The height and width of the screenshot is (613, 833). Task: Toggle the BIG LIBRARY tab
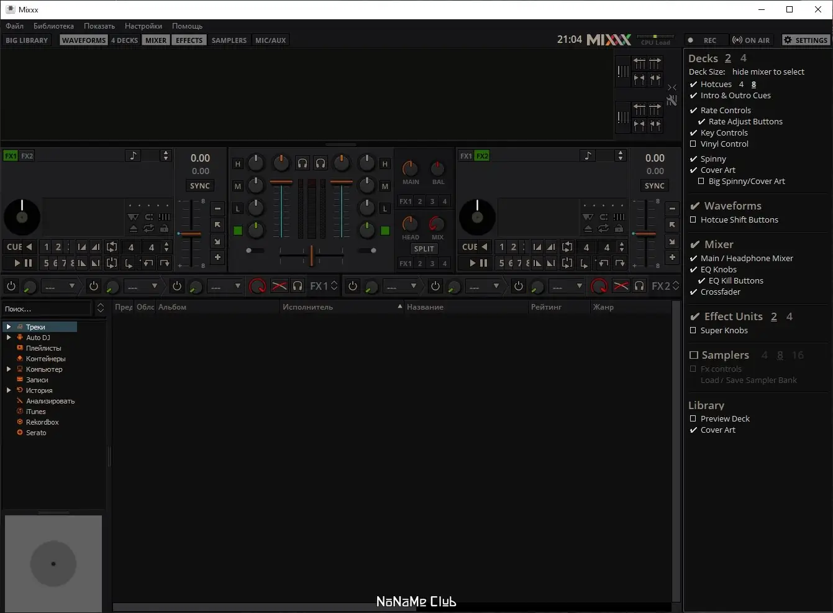(27, 40)
